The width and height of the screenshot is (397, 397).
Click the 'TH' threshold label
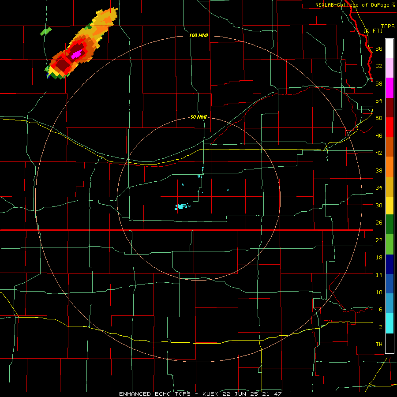click(379, 344)
